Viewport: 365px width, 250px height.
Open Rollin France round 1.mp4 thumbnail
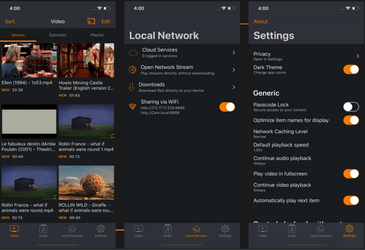pyautogui.click(x=86, y=121)
